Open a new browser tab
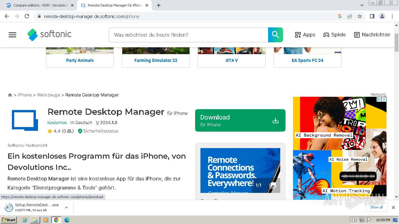This screenshot has height=224, width=399. click(159, 5)
